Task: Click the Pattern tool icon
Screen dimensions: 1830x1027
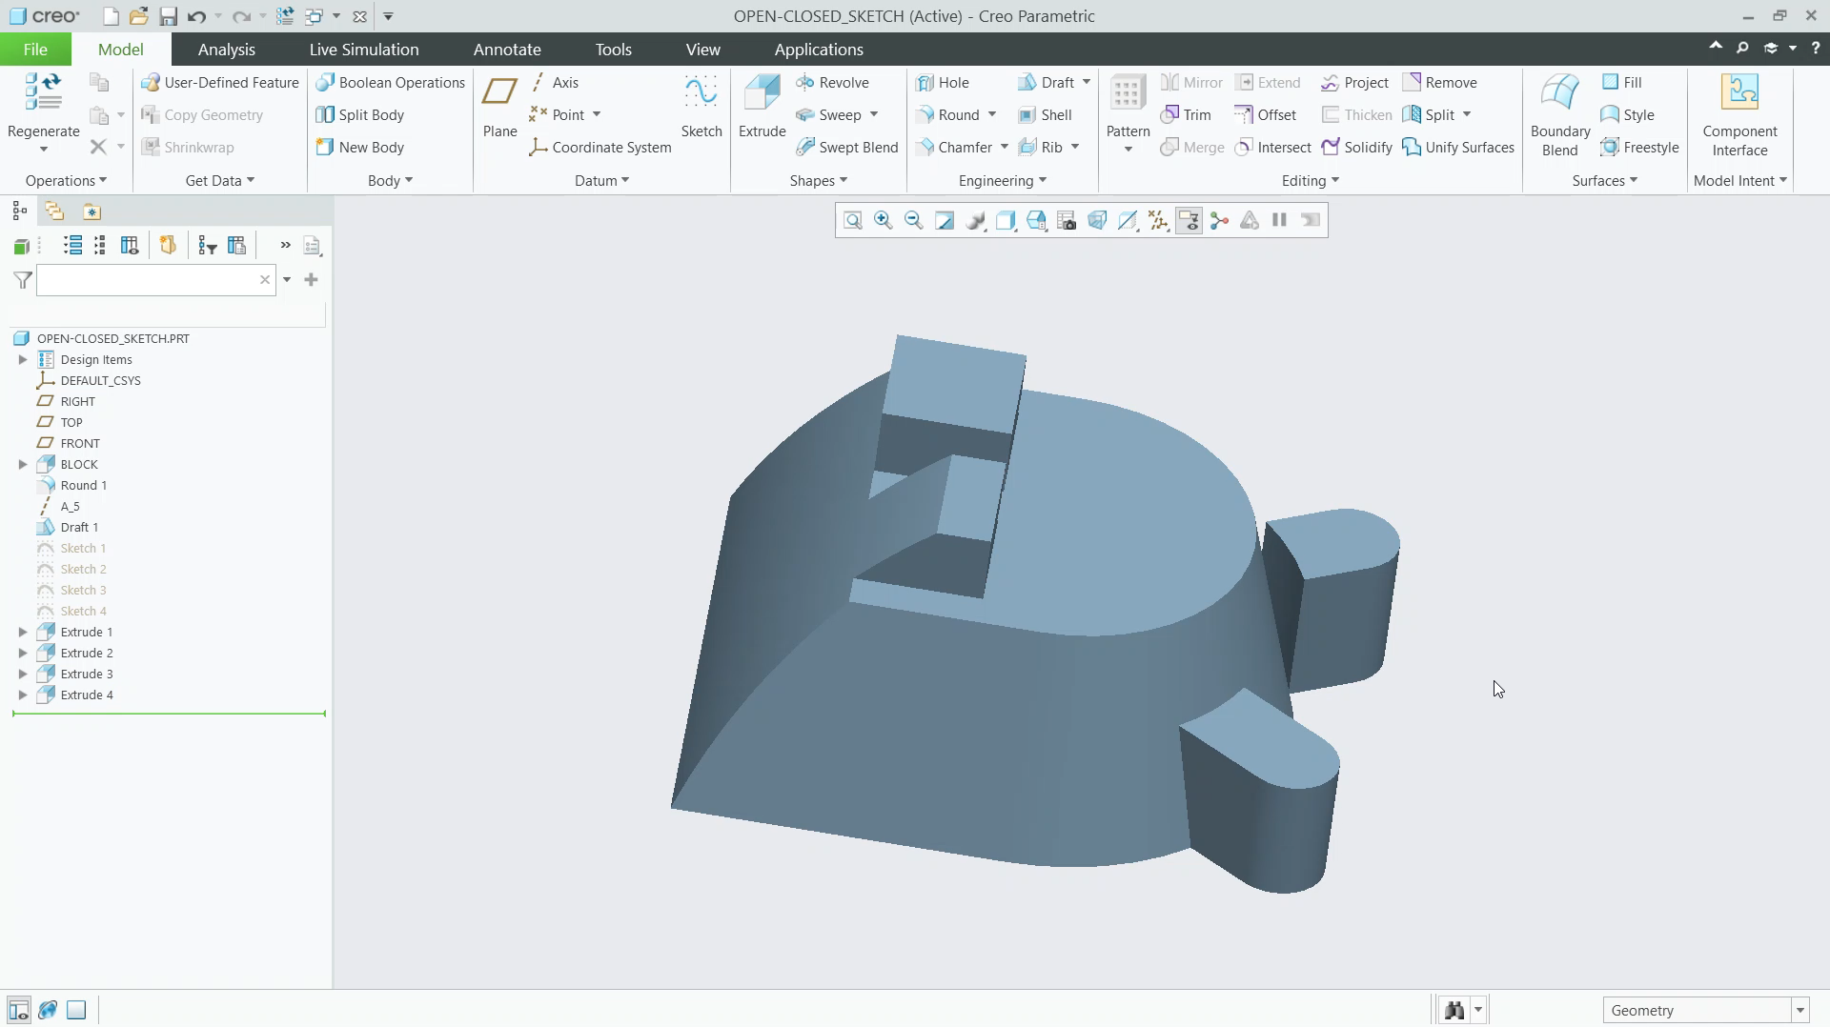Action: 1128,93
